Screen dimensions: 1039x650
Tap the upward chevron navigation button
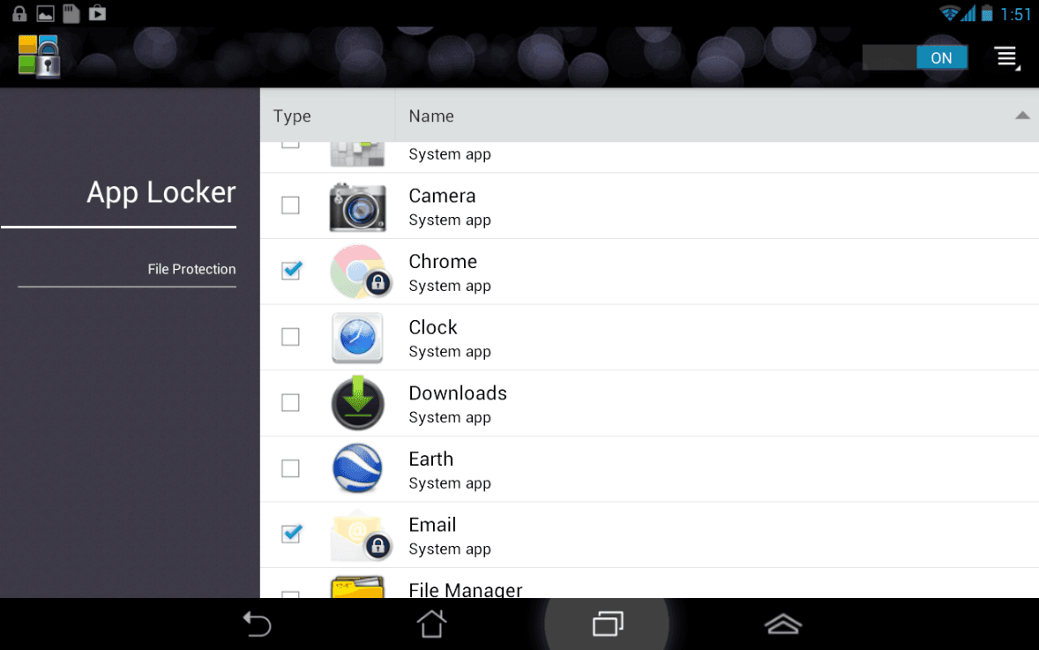tap(783, 624)
